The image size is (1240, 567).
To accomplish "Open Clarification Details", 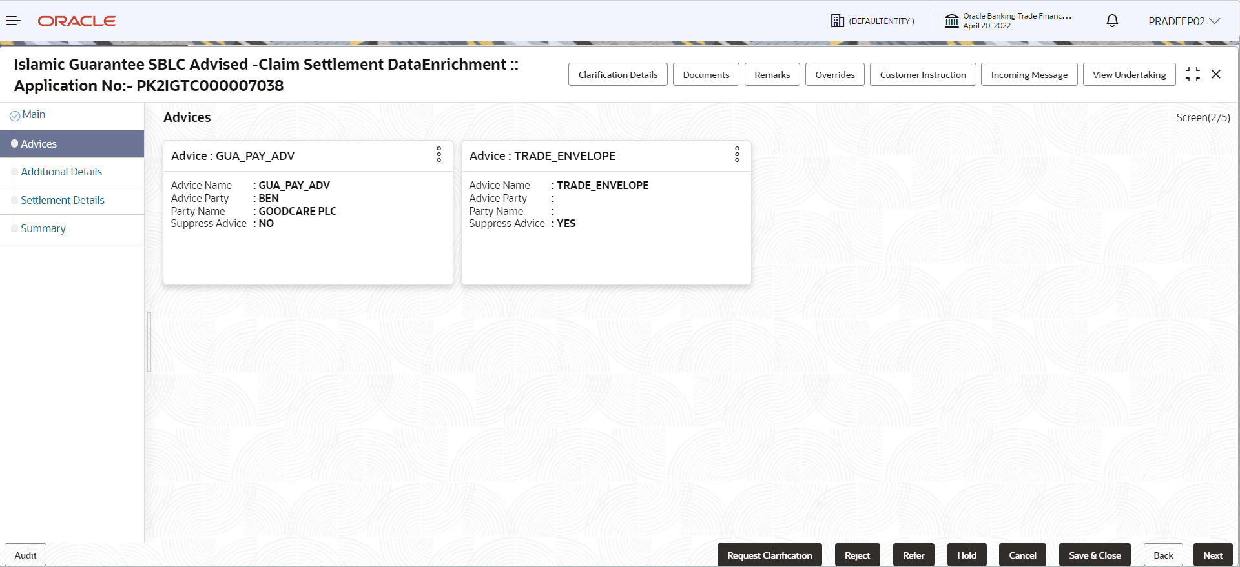I will [x=618, y=74].
